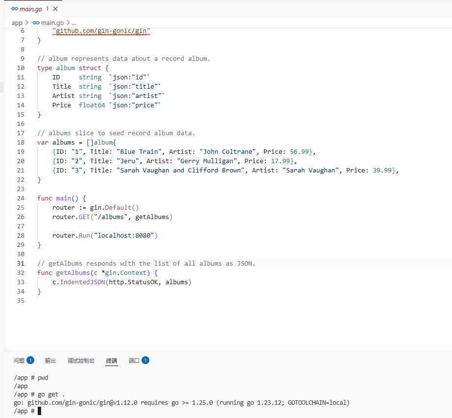Expand the main.go breadcrumb dropdown

coord(52,23)
